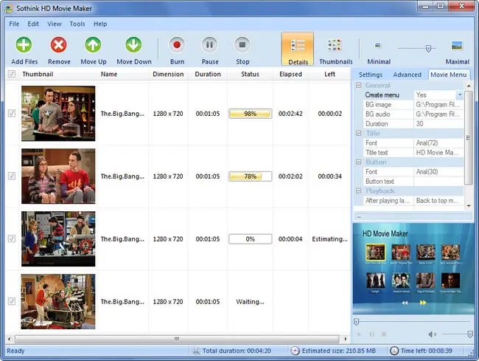Click the Remove red X icon
Screen dimensions: 479x361
coord(59,45)
